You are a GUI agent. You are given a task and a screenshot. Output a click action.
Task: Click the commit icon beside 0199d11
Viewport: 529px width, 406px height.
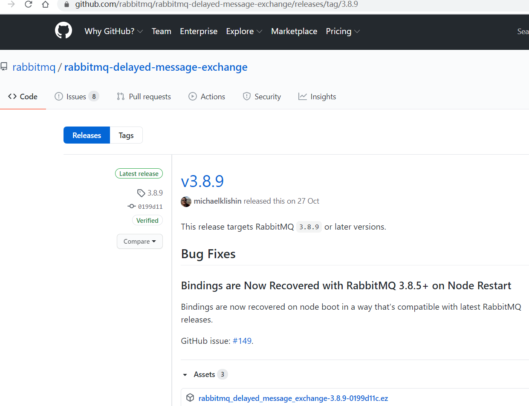(x=132, y=207)
